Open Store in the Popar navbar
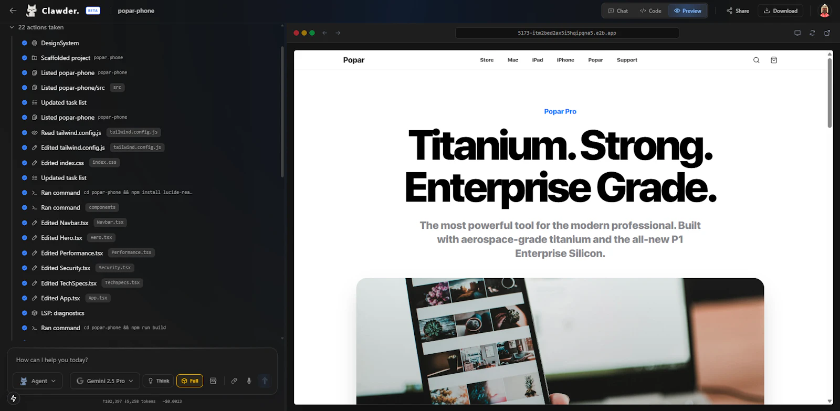 [x=487, y=60]
